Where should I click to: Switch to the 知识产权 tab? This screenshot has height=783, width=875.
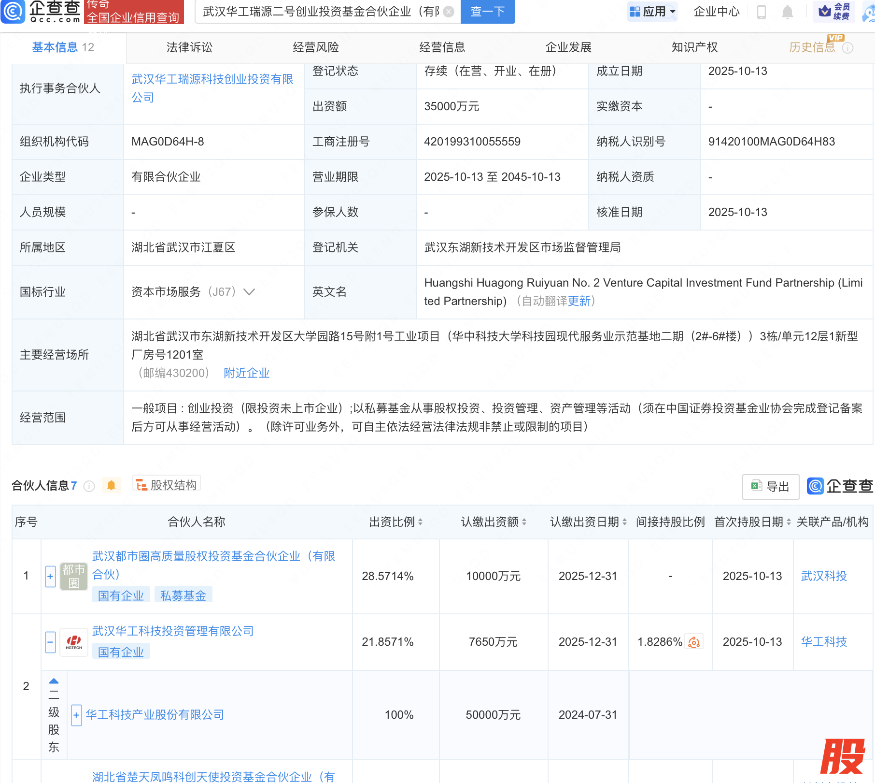click(x=694, y=47)
